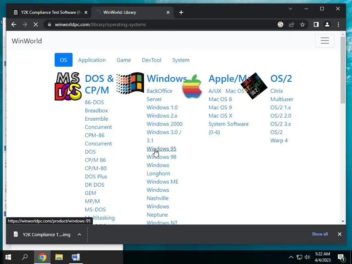Open the GEM link

point(90,193)
